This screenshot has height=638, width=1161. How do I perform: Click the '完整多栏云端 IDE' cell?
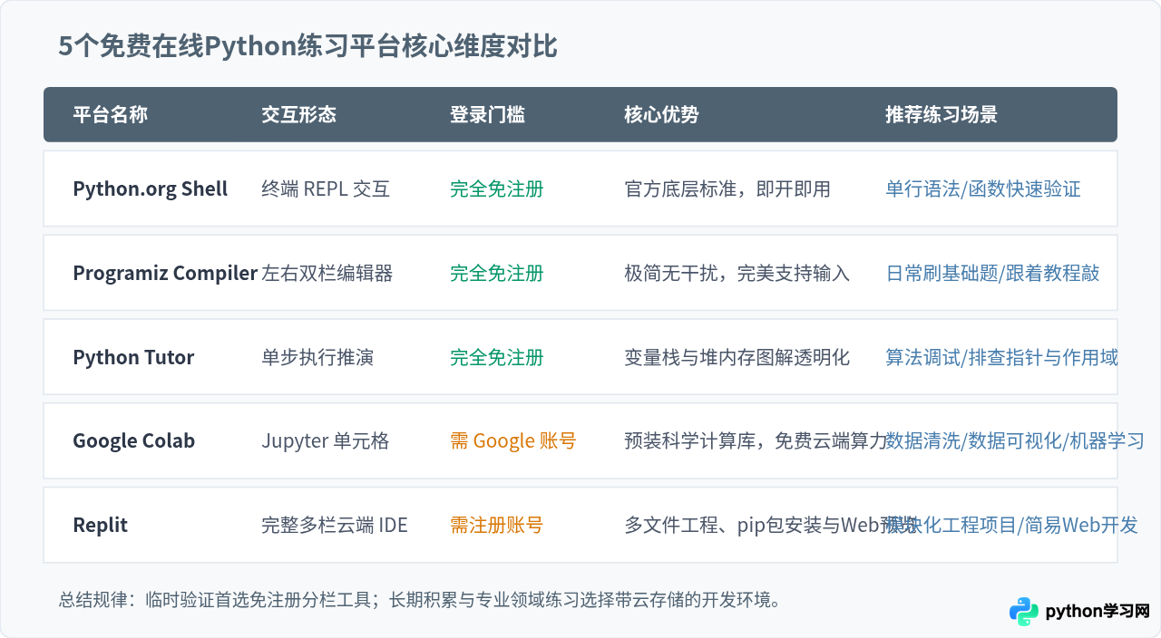click(335, 526)
